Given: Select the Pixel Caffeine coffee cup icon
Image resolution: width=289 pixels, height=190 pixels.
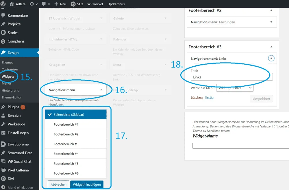Looking at the screenshot, I should pos(4,170).
